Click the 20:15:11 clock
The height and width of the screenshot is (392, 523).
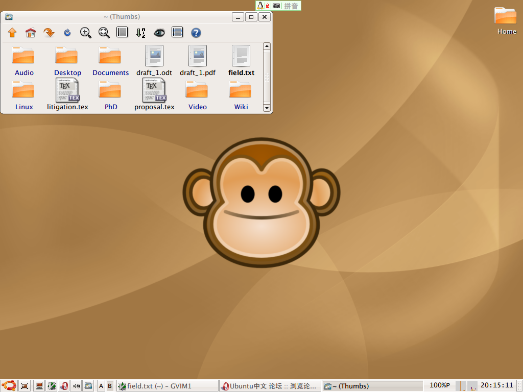point(496,385)
